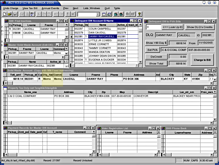Image resolution: width=219 pixels, height=165 pixels.
Task: Click the From date field 11/15/2005
Action: pos(206,43)
